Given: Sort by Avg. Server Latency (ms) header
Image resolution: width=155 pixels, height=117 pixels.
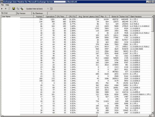Looking at the screenshot, I should [x=88, y=17].
